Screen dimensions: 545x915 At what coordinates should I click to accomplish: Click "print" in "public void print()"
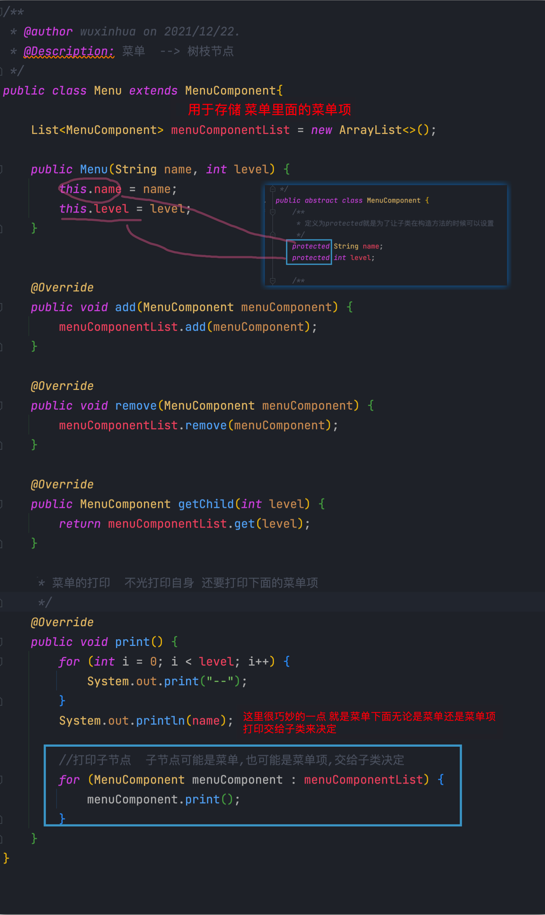(132, 642)
